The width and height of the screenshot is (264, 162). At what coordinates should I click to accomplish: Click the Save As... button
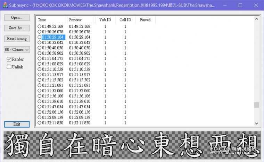click(17, 28)
